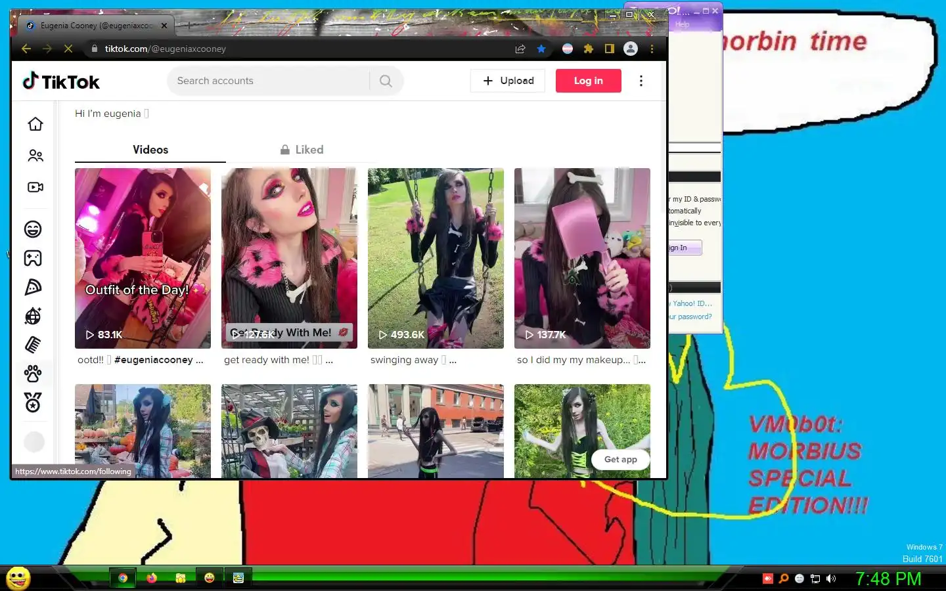Viewport: 946px width, 591px height.
Task: Open the TikTok Home icon in sidebar
Action: [x=35, y=124]
